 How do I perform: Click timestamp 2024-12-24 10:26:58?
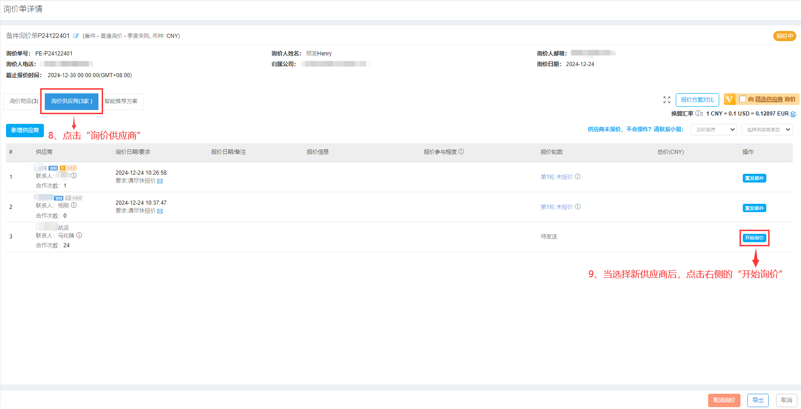(x=141, y=173)
